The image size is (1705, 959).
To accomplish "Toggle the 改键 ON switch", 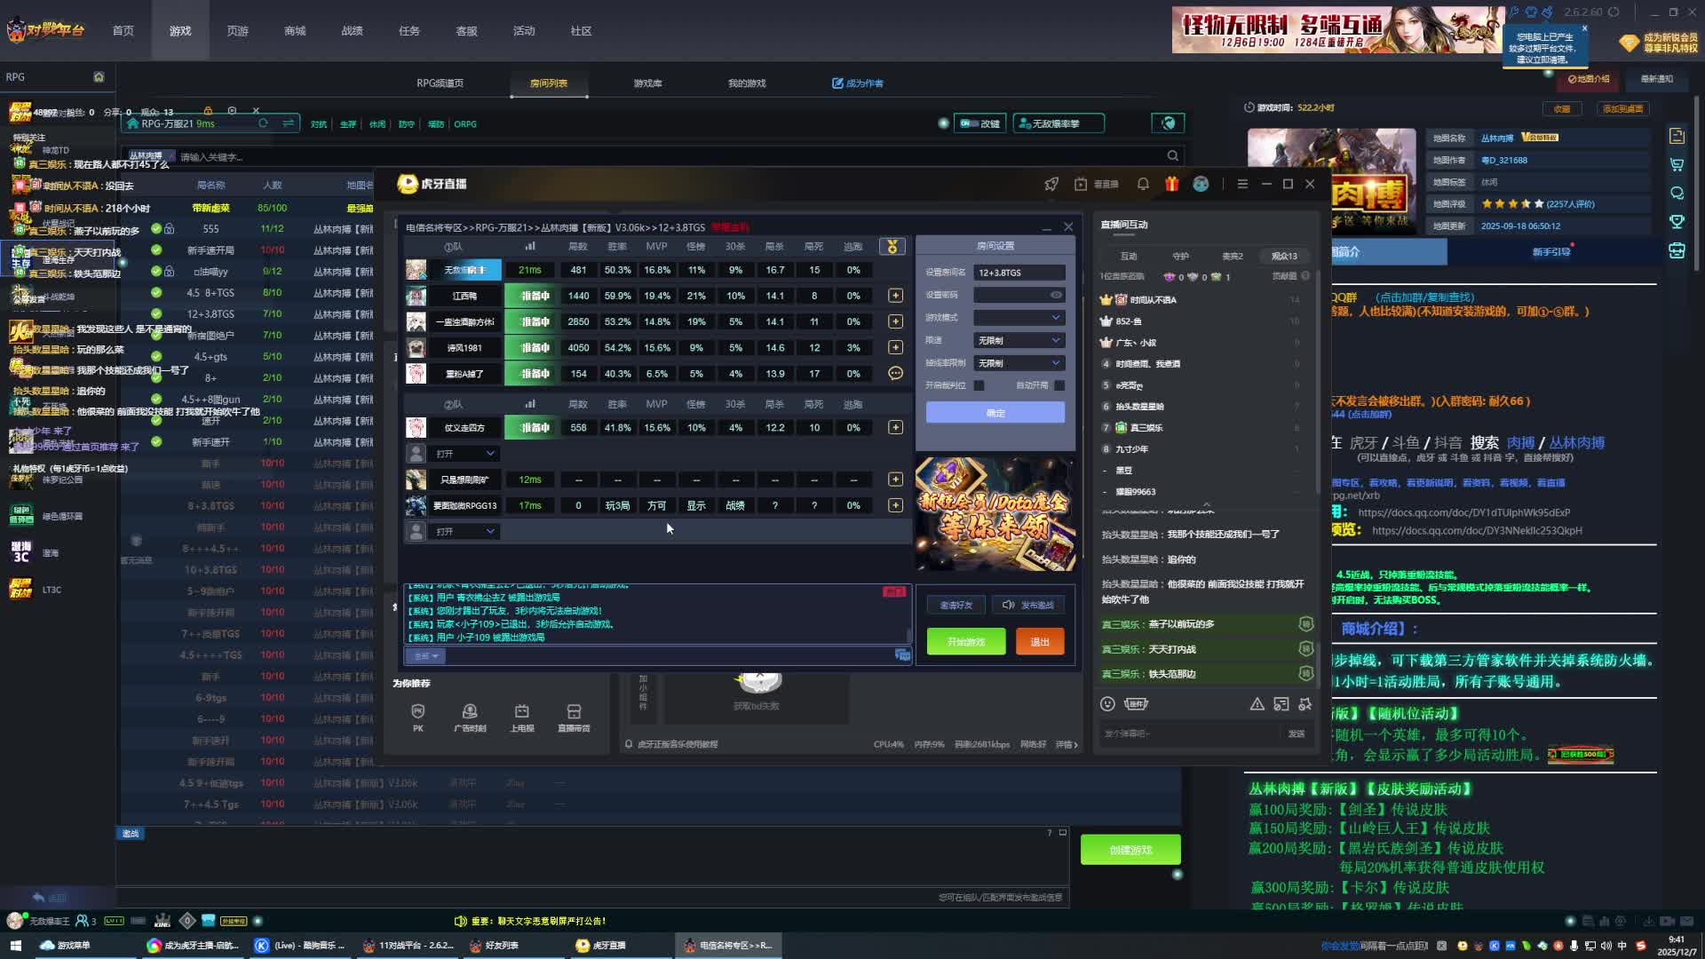I will point(971,123).
